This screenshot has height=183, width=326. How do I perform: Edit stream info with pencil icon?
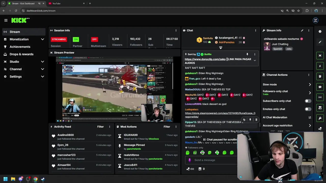(302, 30)
